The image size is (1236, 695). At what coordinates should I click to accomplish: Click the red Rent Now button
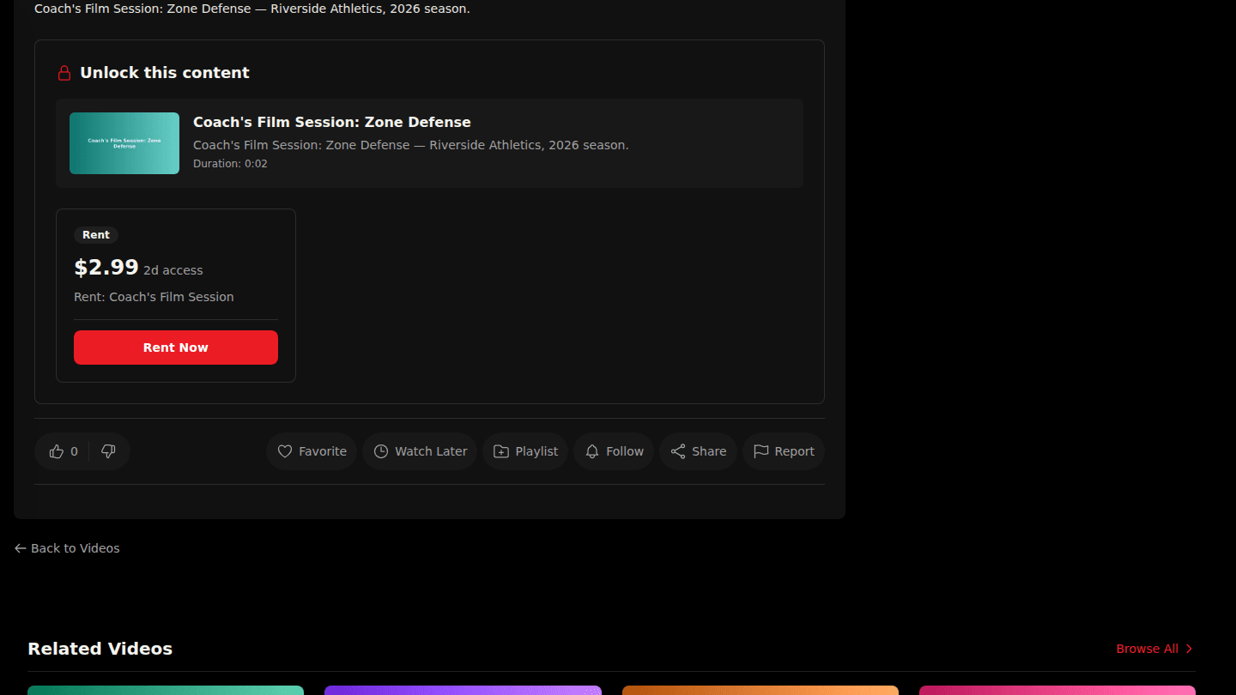[x=176, y=347]
